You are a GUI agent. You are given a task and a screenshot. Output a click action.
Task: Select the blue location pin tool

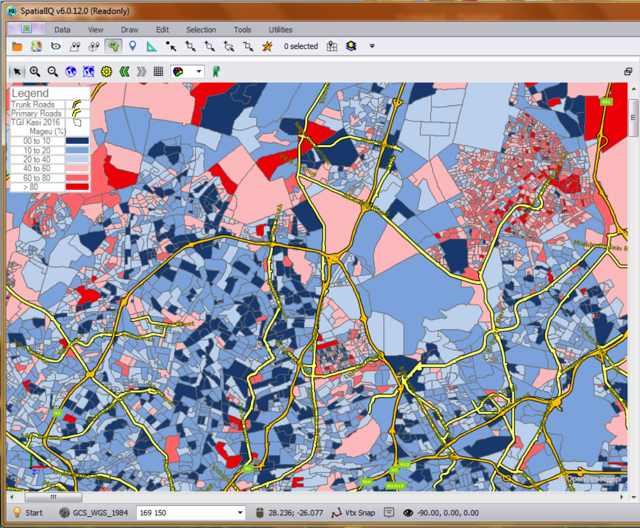click(x=132, y=46)
